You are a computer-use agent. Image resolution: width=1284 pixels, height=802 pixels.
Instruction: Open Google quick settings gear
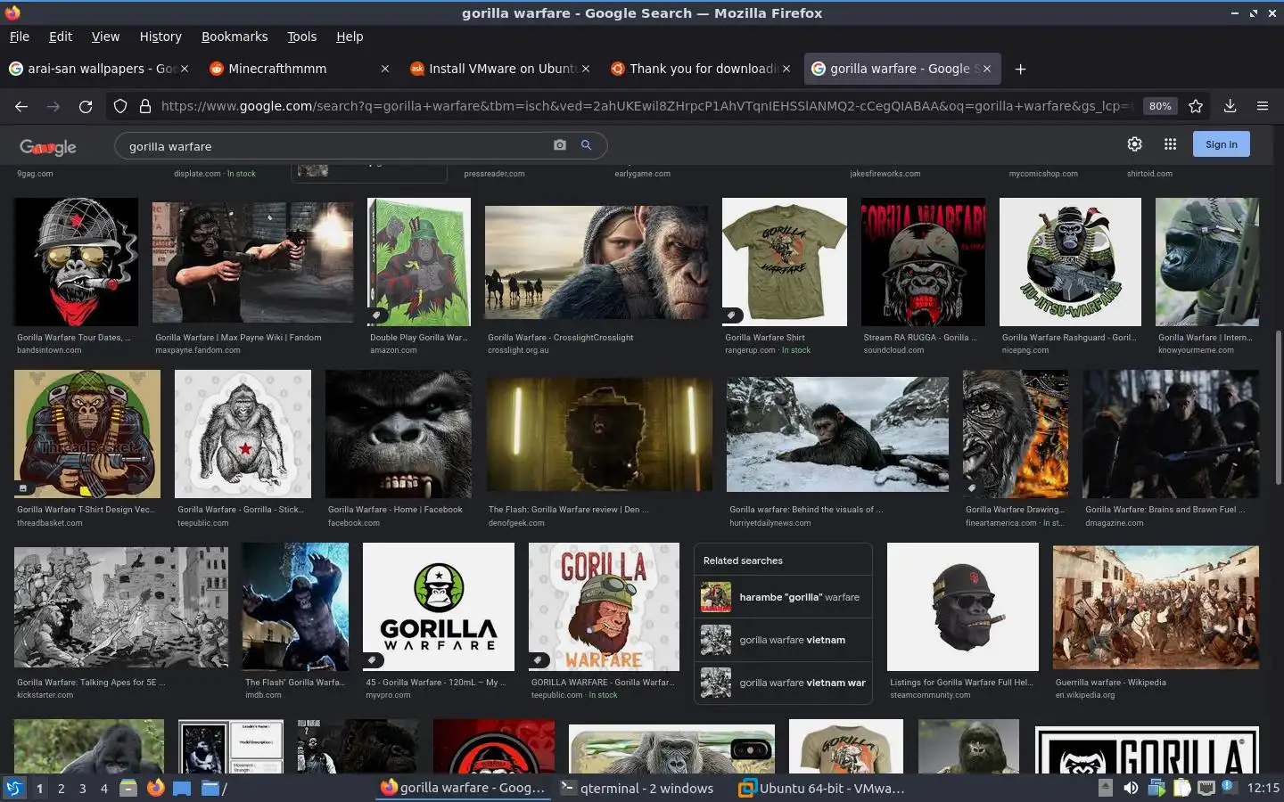[1134, 144]
